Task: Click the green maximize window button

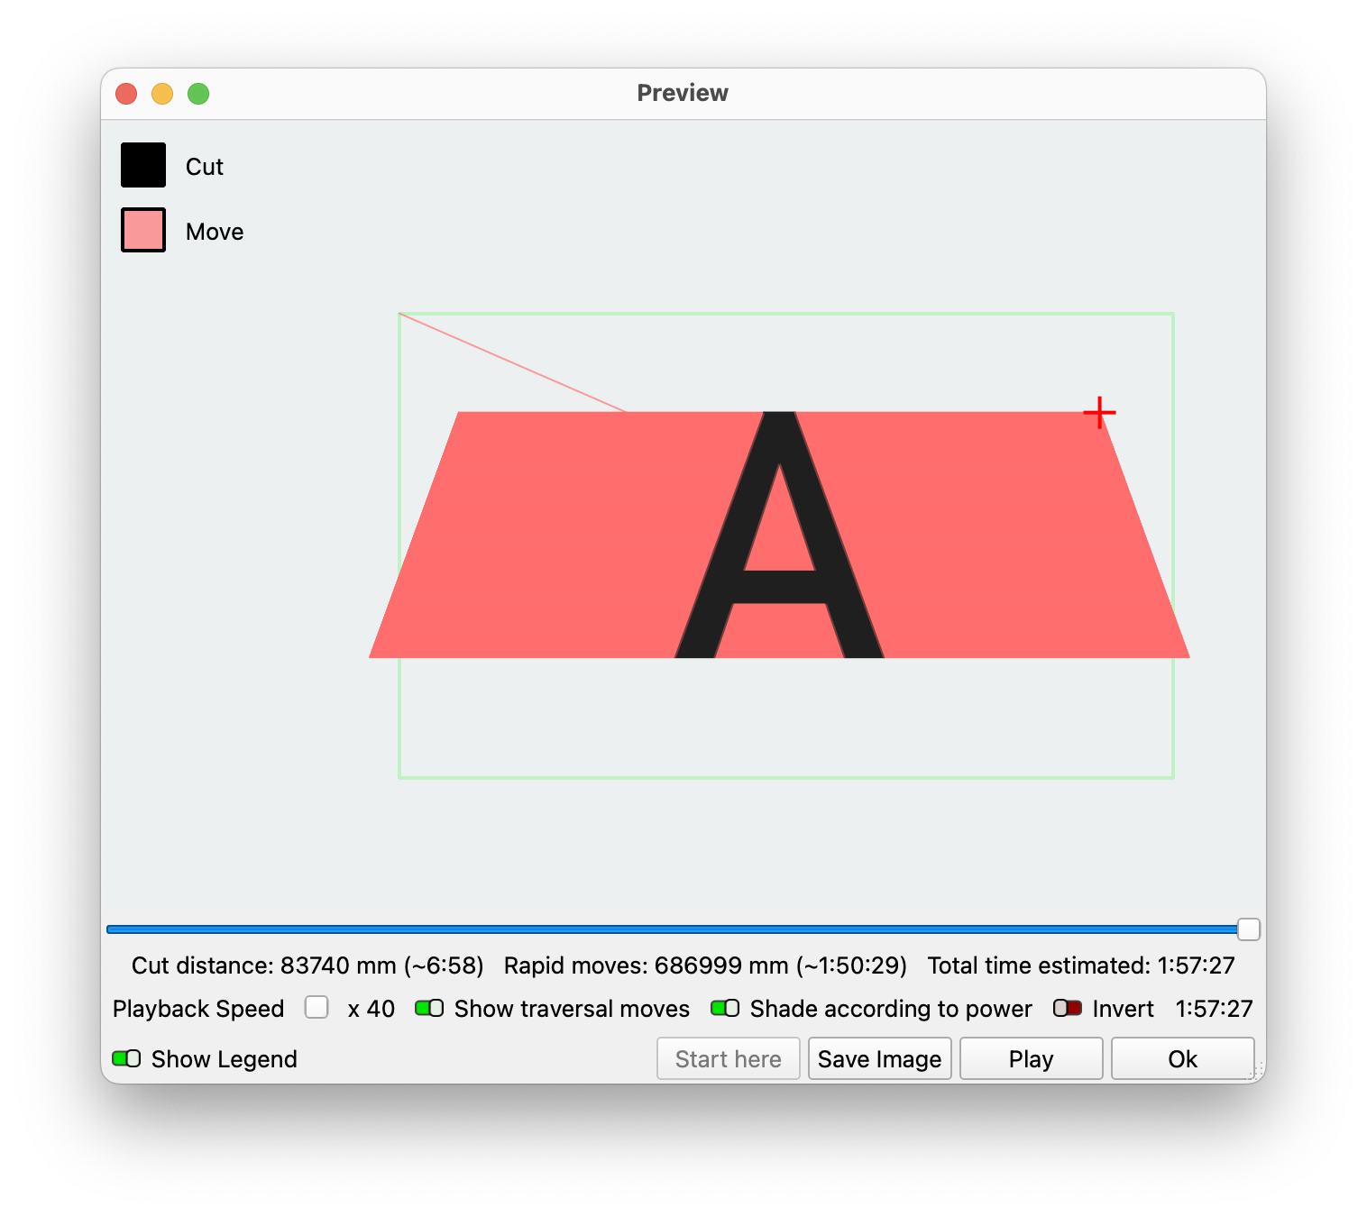Action: click(x=198, y=94)
